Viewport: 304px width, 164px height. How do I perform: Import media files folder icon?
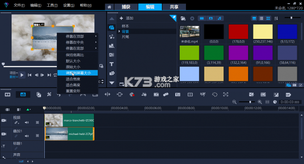click(183, 18)
